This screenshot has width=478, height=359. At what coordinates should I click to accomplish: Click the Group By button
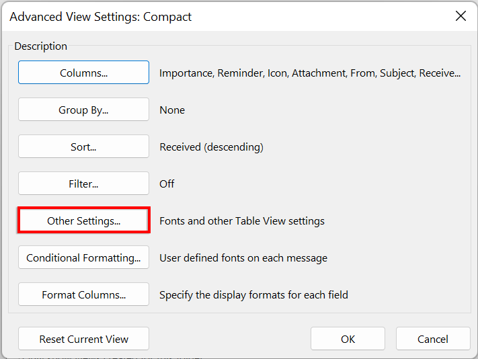tap(83, 110)
